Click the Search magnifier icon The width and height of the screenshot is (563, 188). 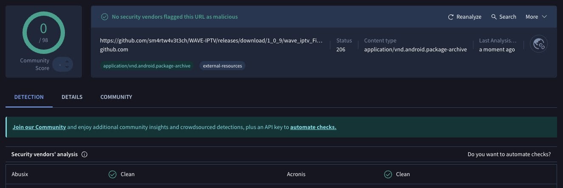494,17
